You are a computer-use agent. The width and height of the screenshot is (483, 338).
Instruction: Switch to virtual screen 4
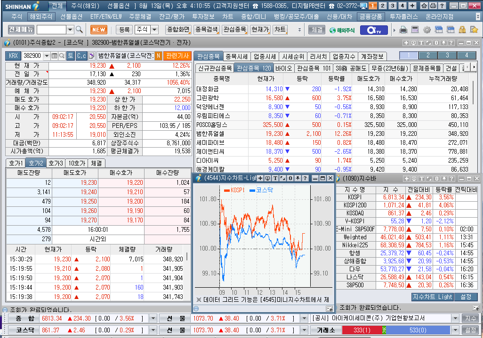coord(402,6)
